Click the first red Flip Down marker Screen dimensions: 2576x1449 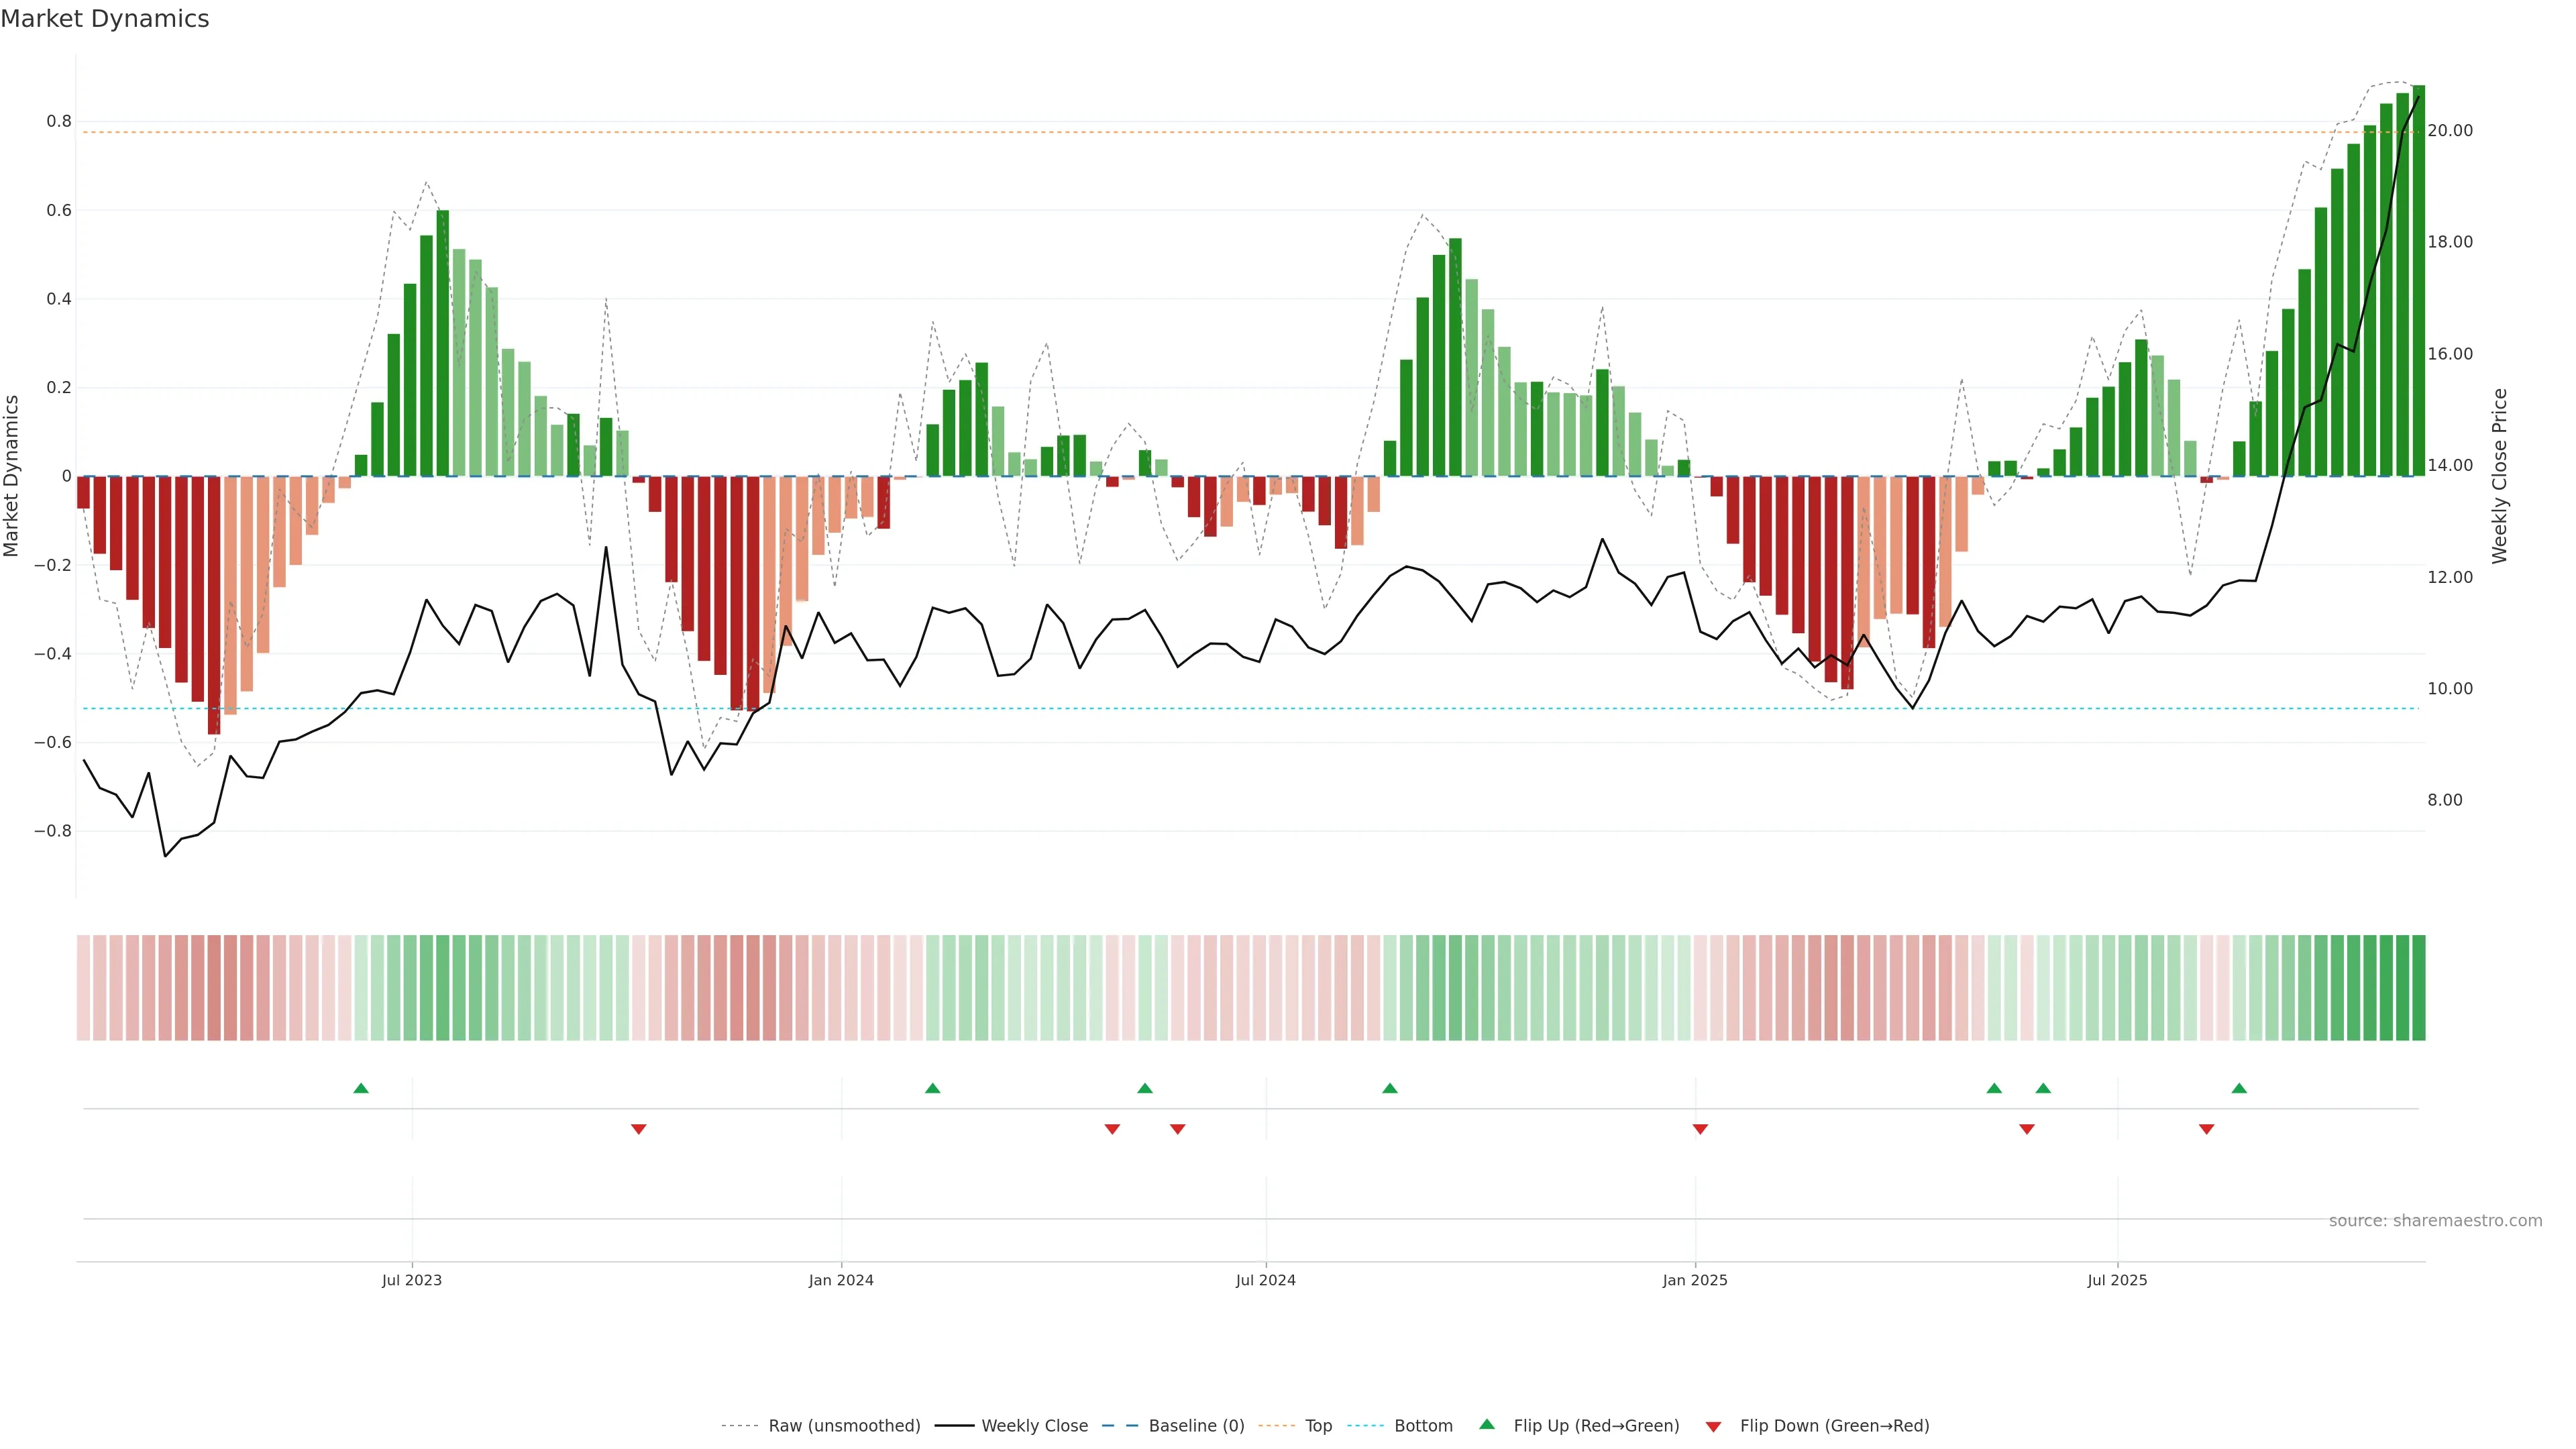638,1129
